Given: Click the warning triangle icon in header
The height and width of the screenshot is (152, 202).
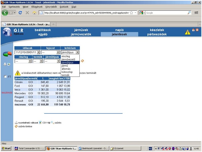Looking at the screenshot, I should [x=188, y=32].
